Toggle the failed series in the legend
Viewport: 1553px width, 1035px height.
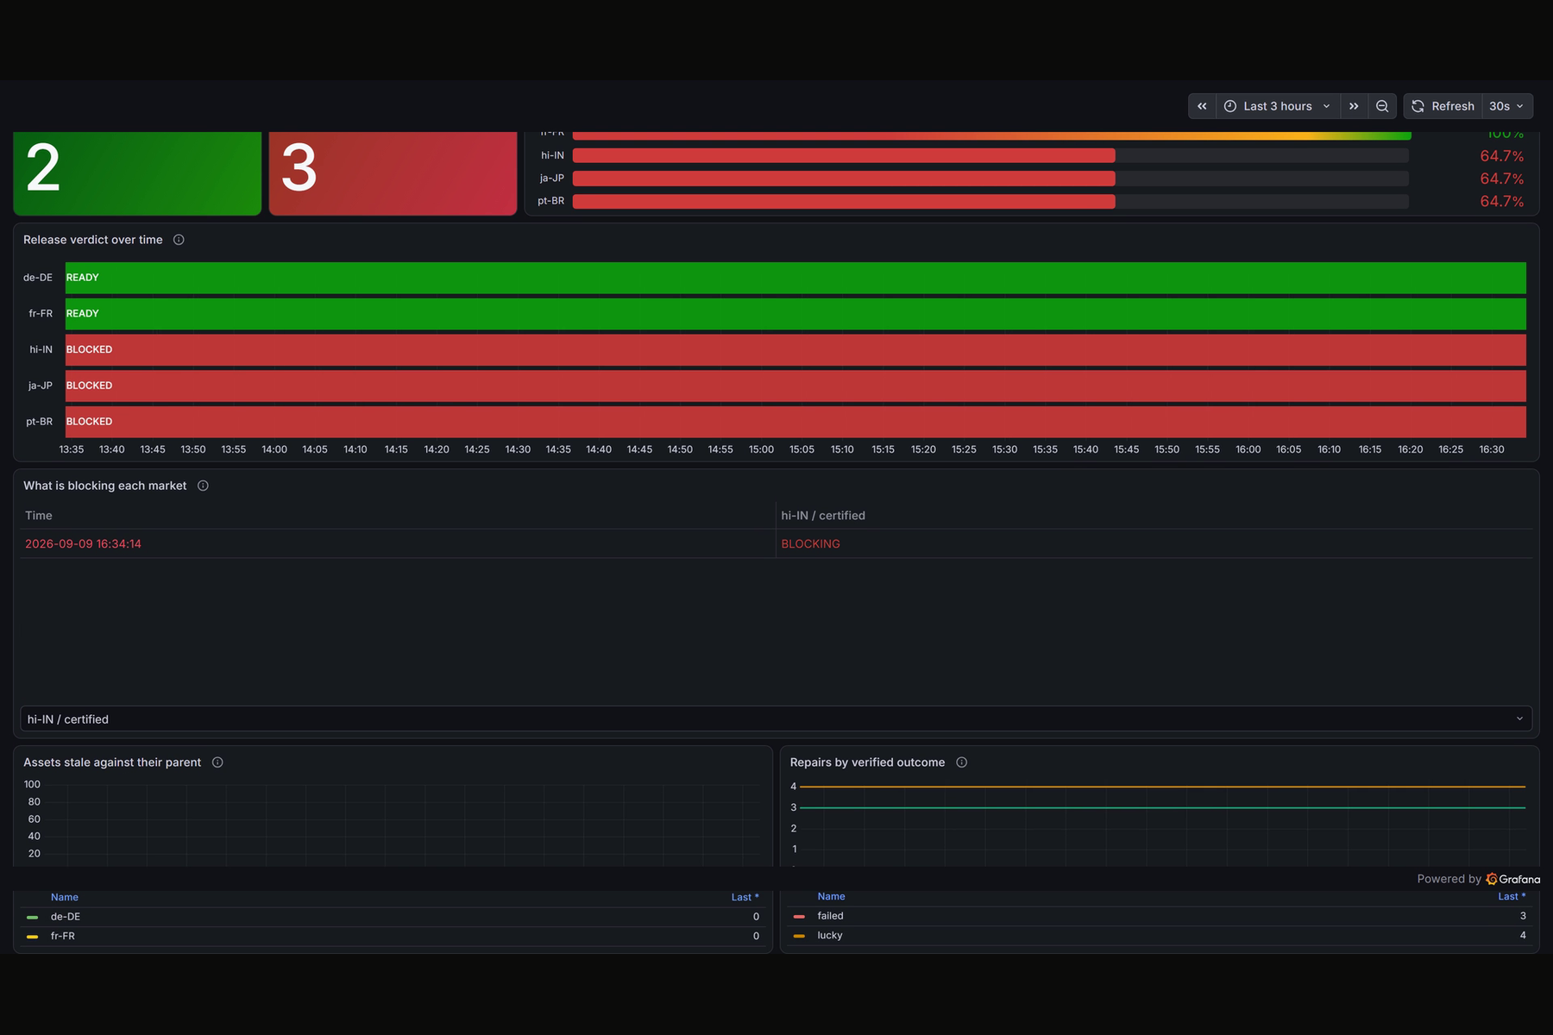830,916
